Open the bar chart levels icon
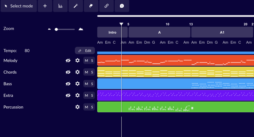 (x=60, y=6)
